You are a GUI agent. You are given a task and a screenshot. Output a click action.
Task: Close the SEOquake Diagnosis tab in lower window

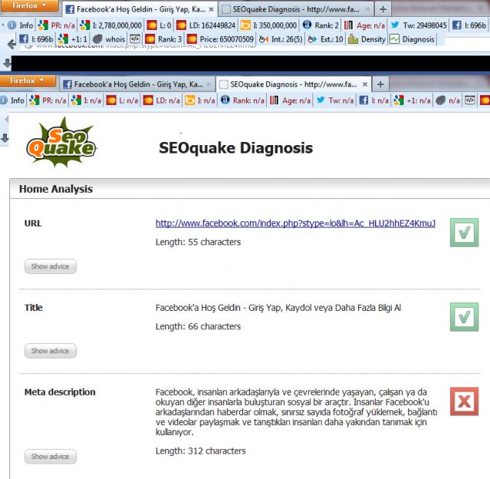365,84
